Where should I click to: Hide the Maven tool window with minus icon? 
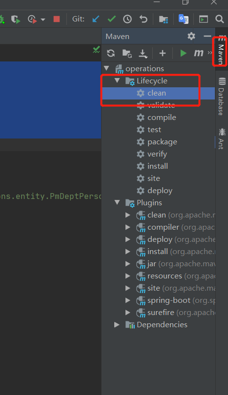coord(207,36)
